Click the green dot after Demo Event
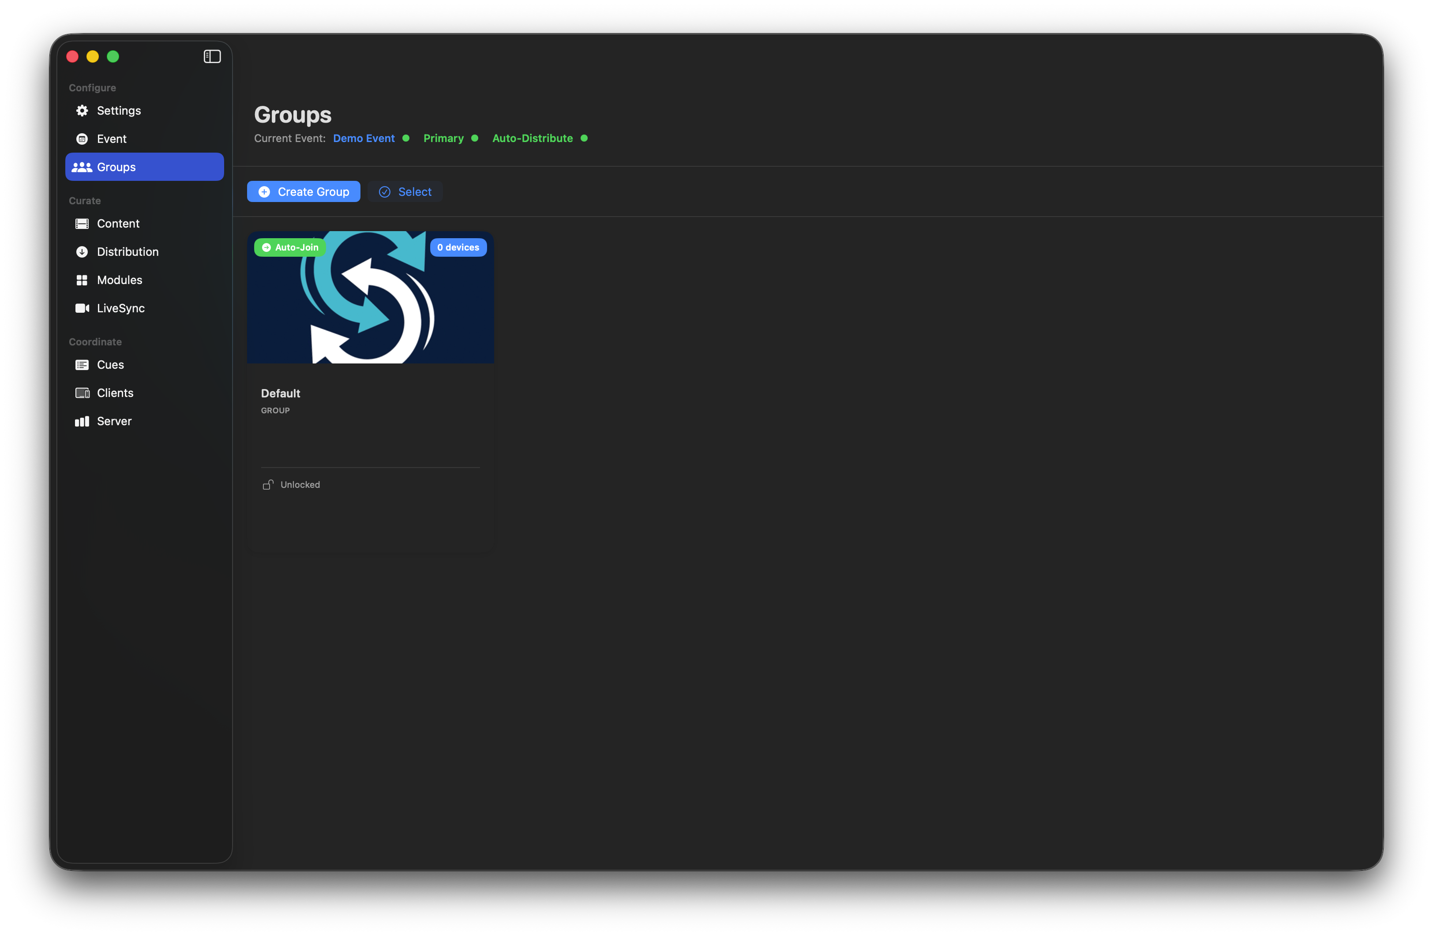 click(406, 139)
